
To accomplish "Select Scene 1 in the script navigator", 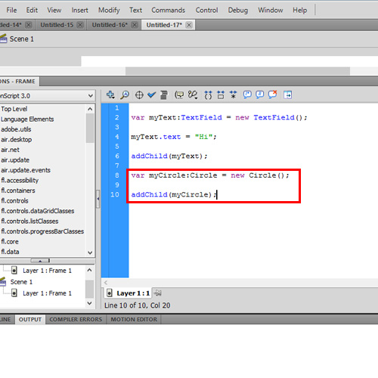I will click(x=21, y=282).
